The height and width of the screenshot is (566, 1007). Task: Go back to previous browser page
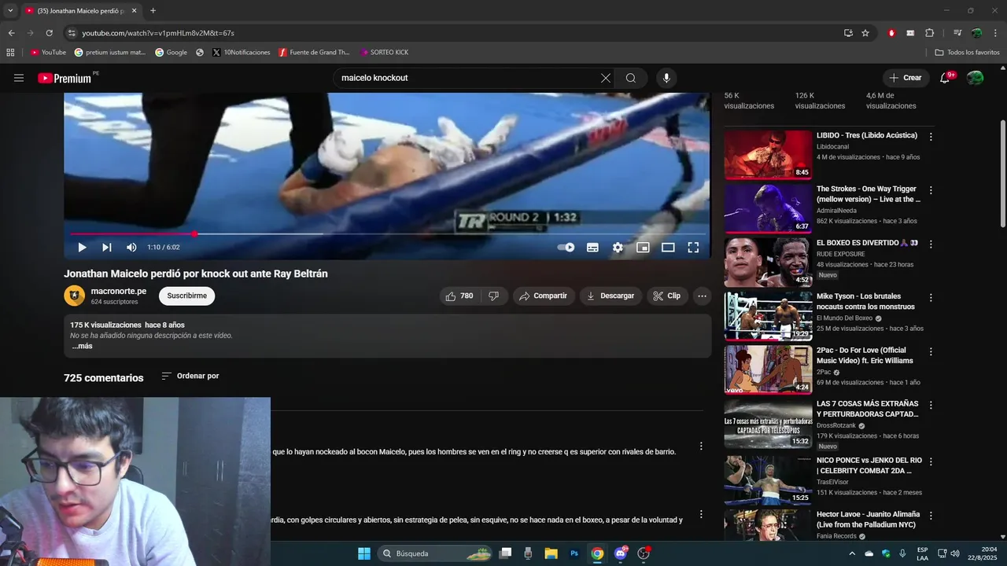pyautogui.click(x=11, y=33)
